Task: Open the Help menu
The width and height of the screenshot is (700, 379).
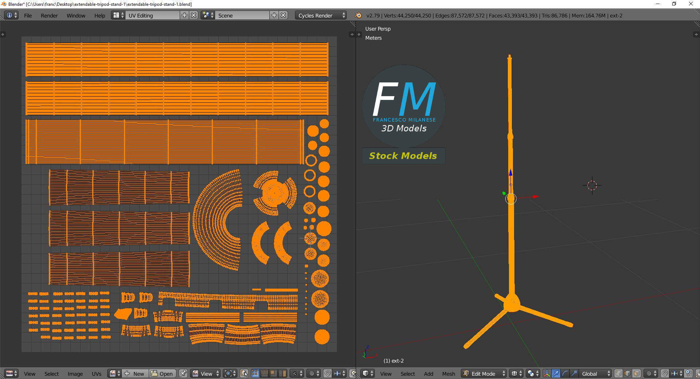Action: (100, 16)
